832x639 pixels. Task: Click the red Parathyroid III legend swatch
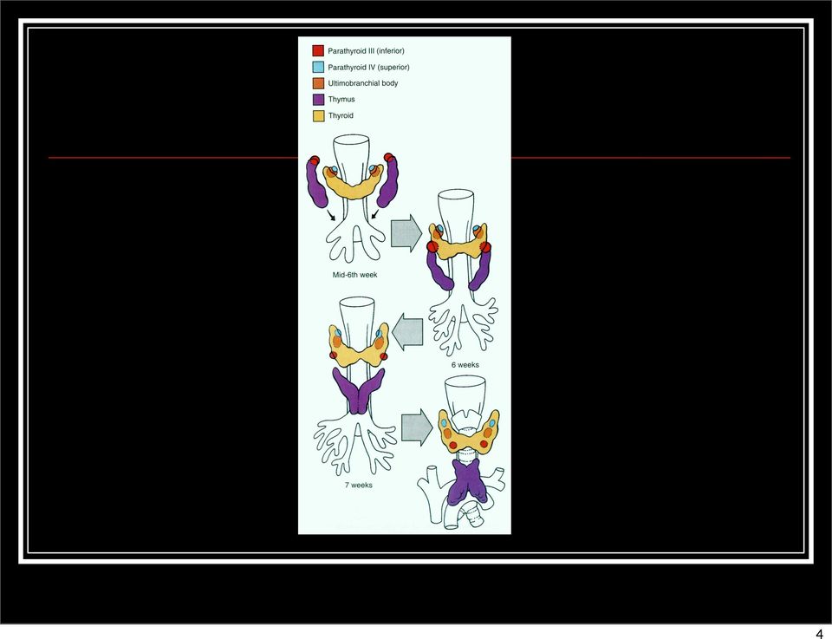[318, 51]
